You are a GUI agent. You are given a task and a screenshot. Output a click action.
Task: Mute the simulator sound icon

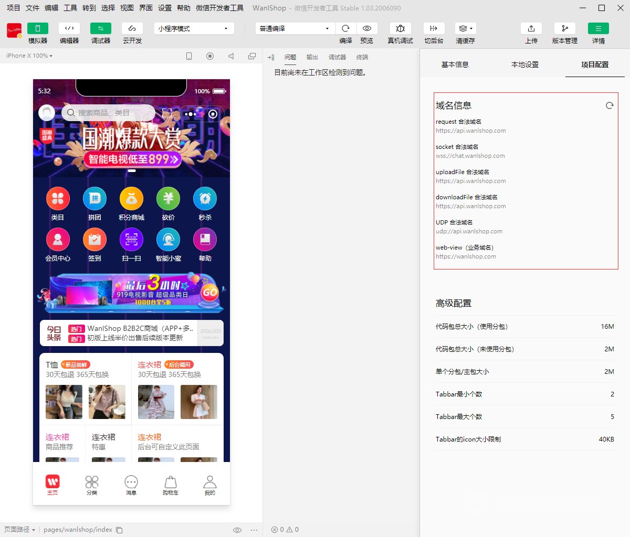click(231, 56)
